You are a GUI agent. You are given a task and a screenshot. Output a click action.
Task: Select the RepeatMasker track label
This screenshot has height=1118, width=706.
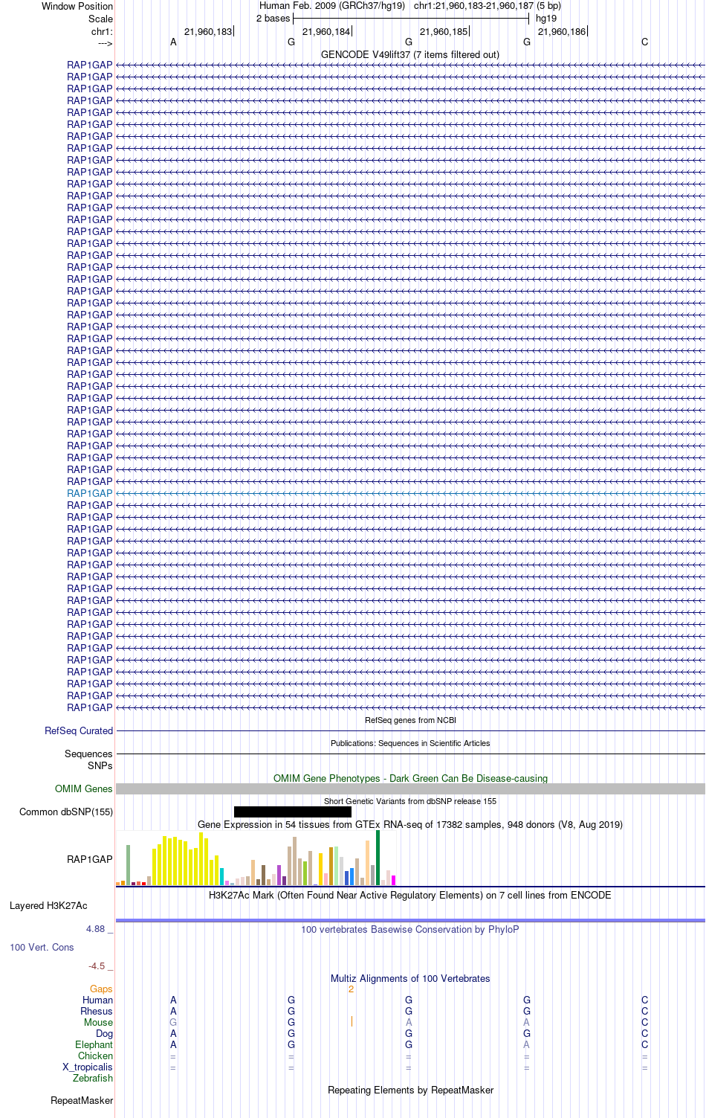(82, 1100)
